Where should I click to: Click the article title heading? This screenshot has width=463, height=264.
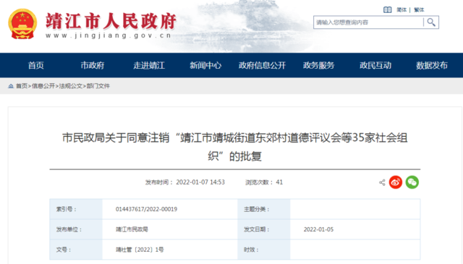(x=234, y=147)
